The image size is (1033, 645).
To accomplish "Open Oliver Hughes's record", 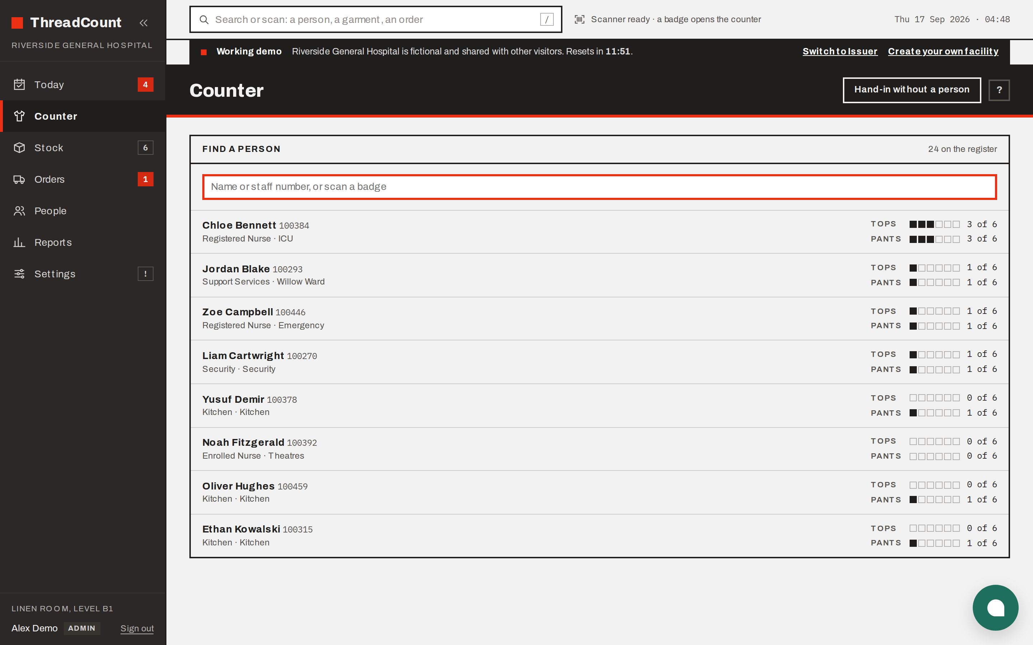I will [599, 492].
